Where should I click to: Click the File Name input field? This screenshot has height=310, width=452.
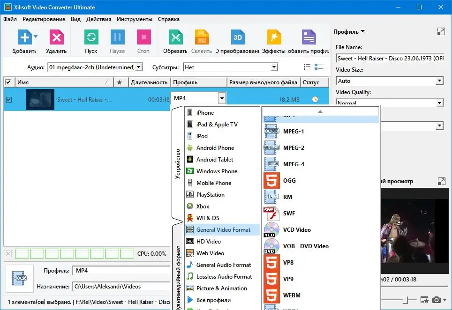pos(390,59)
